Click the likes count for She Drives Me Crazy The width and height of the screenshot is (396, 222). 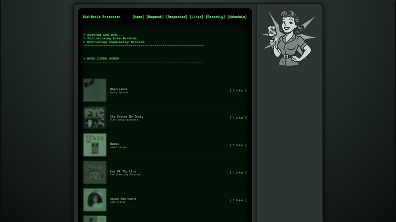(x=238, y=118)
